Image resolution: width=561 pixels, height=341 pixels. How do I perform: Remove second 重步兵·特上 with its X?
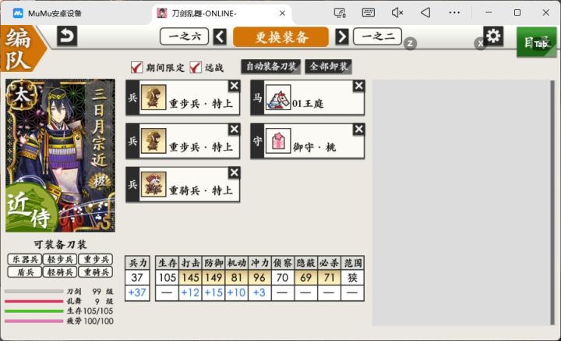pyautogui.click(x=235, y=130)
